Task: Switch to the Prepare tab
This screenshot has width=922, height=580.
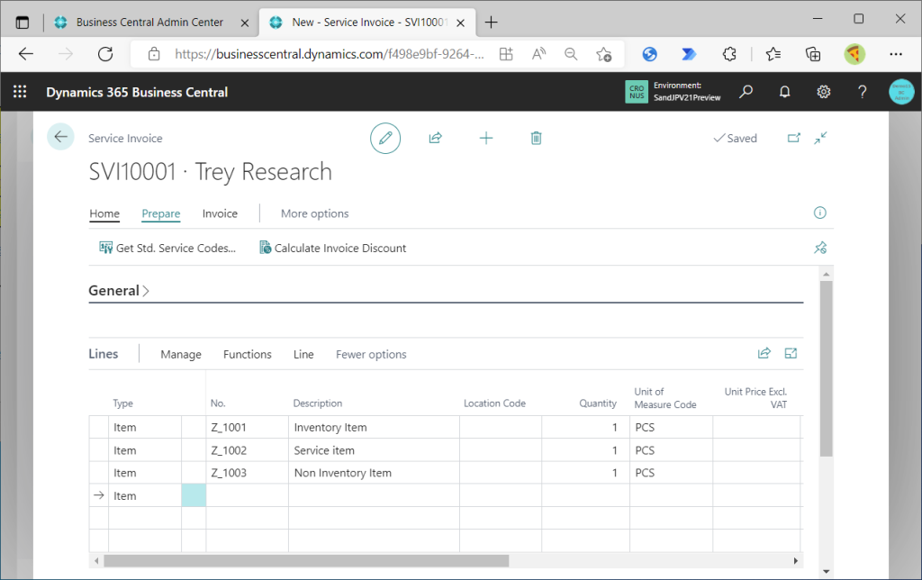Action: coord(160,213)
